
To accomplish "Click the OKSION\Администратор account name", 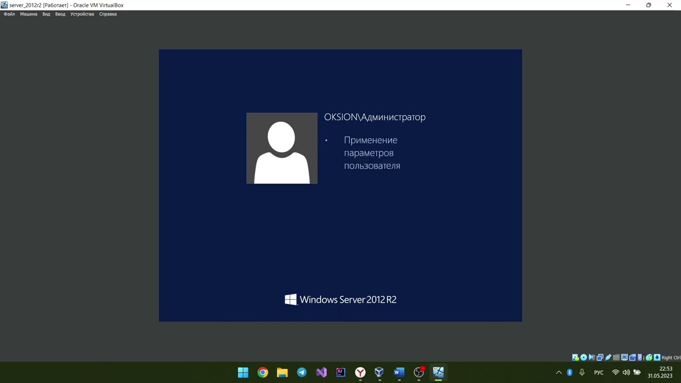I will coord(375,117).
